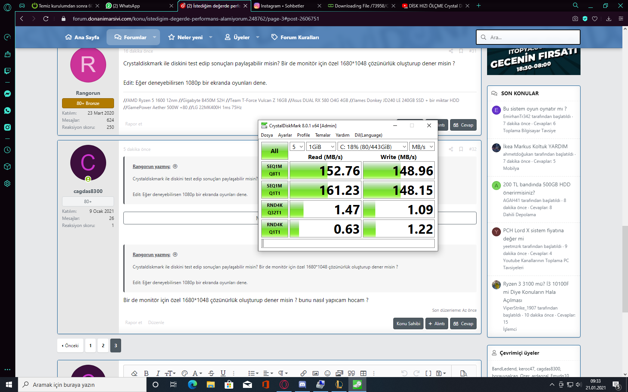Run the SEQ1M Q8T1 benchmark
The image size is (628, 392).
[x=274, y=170]
